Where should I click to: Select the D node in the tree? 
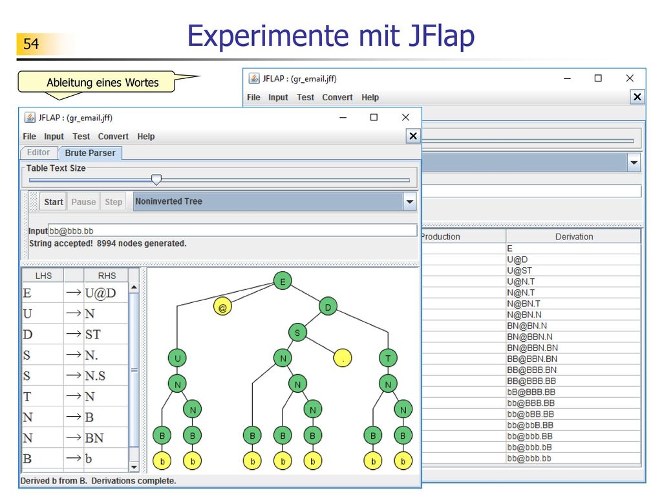[x=328, y=307]
